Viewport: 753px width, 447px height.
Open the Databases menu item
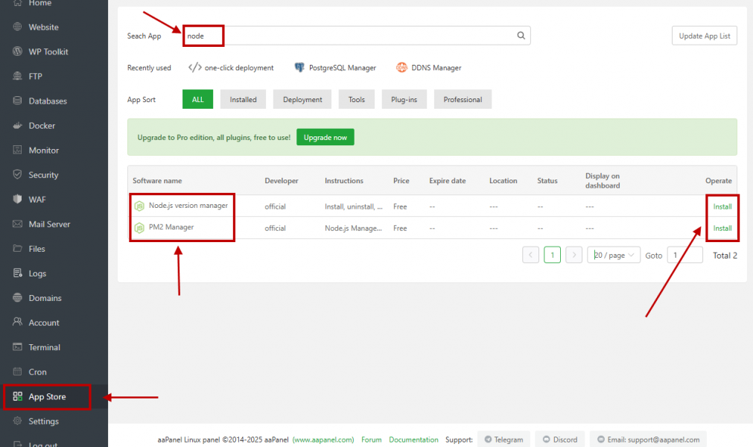54,101
